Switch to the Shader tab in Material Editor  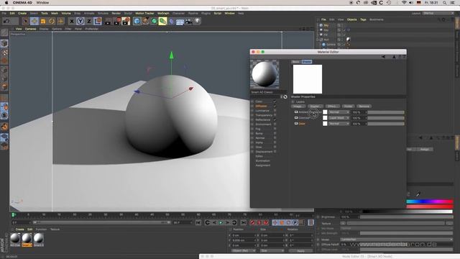tap(307, 62)
